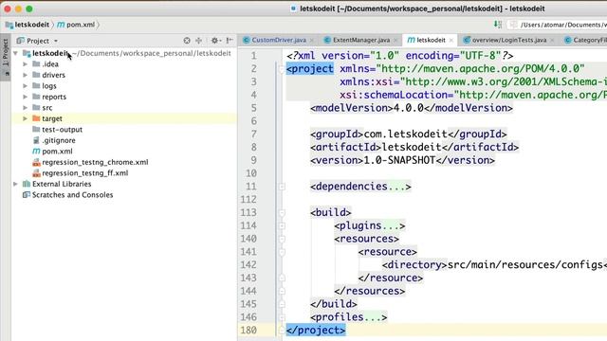This screenshot has height=341, width=607.
Task: Select Scratches and Consoles
Action: 72,195
